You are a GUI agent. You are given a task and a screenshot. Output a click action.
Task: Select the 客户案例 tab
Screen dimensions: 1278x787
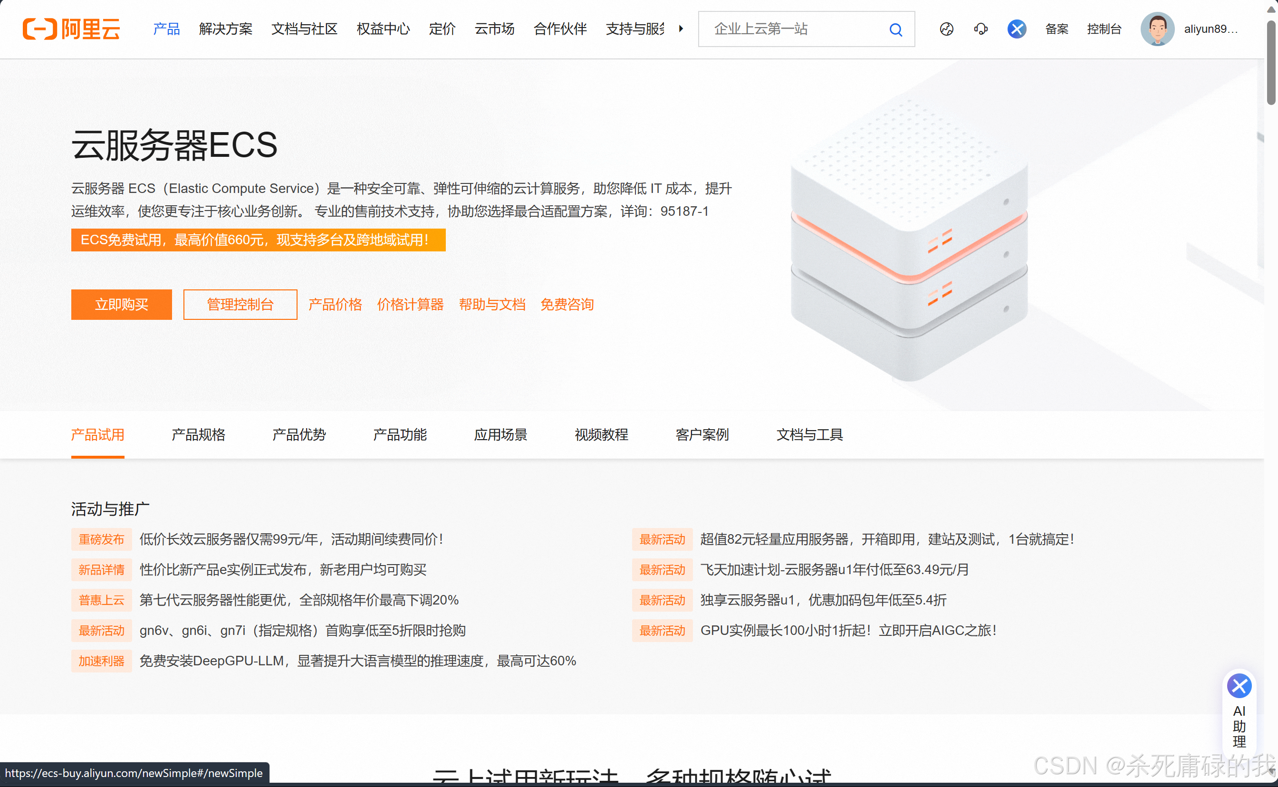(701, 435)
